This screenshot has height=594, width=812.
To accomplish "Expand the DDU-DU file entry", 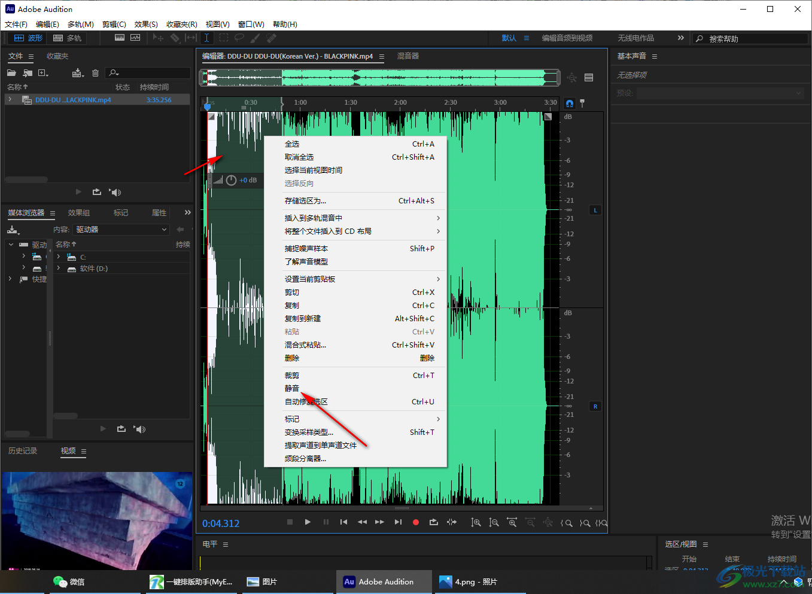I will (10, 100).
